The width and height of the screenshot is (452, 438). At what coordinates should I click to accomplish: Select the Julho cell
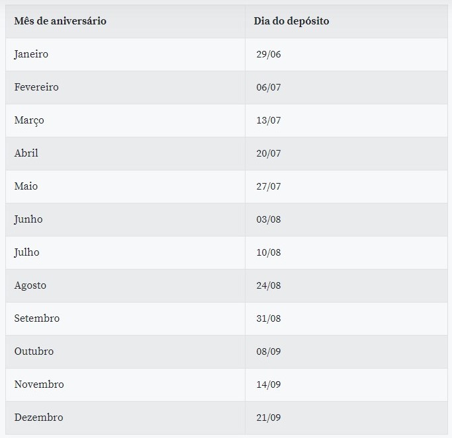click(26, 252)
